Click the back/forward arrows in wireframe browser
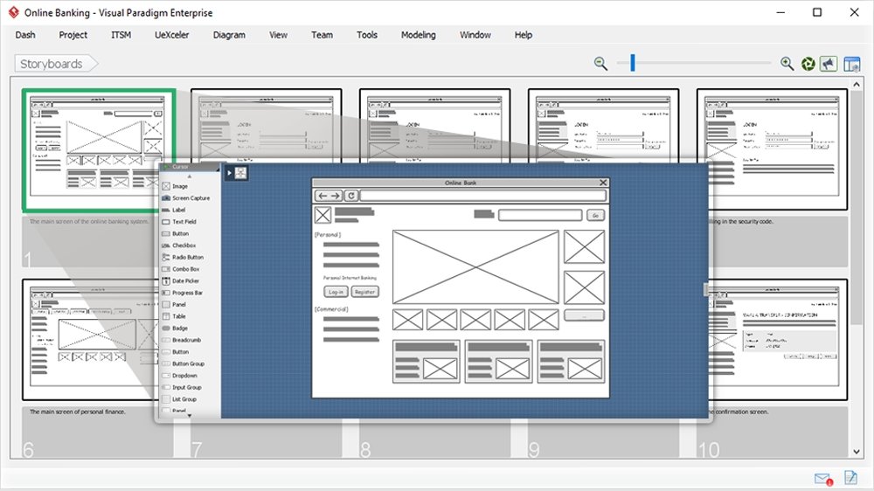Viewport: 874px width, 491px height. click(x=329, y=196)
